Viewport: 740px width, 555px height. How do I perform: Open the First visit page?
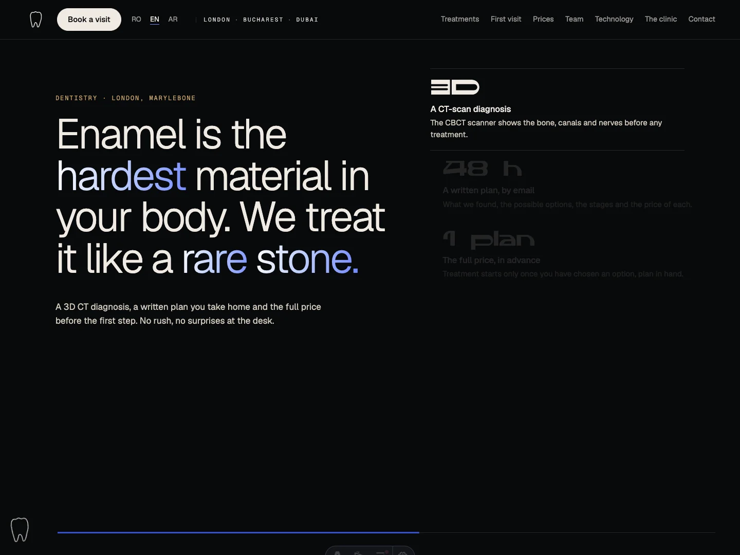click(506, 19)
